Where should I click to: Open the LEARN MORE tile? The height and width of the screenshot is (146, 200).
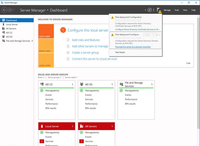(46, 60)
